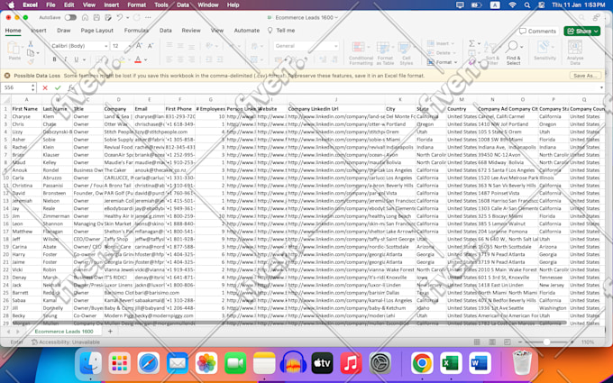Image resolution: width=613 pixels, height=383 pixels.
Task: Click cell containing Charyse
Action: pyautogui.click(x=26, y=116)
